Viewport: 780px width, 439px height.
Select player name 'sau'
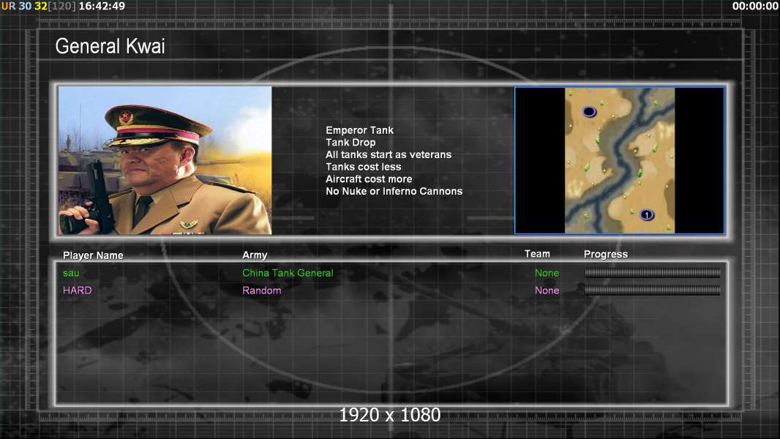click(x=71, y=273)
